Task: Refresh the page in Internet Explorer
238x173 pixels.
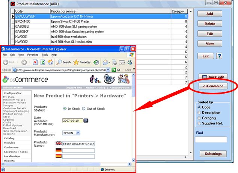Action: [x=43, y=62]
